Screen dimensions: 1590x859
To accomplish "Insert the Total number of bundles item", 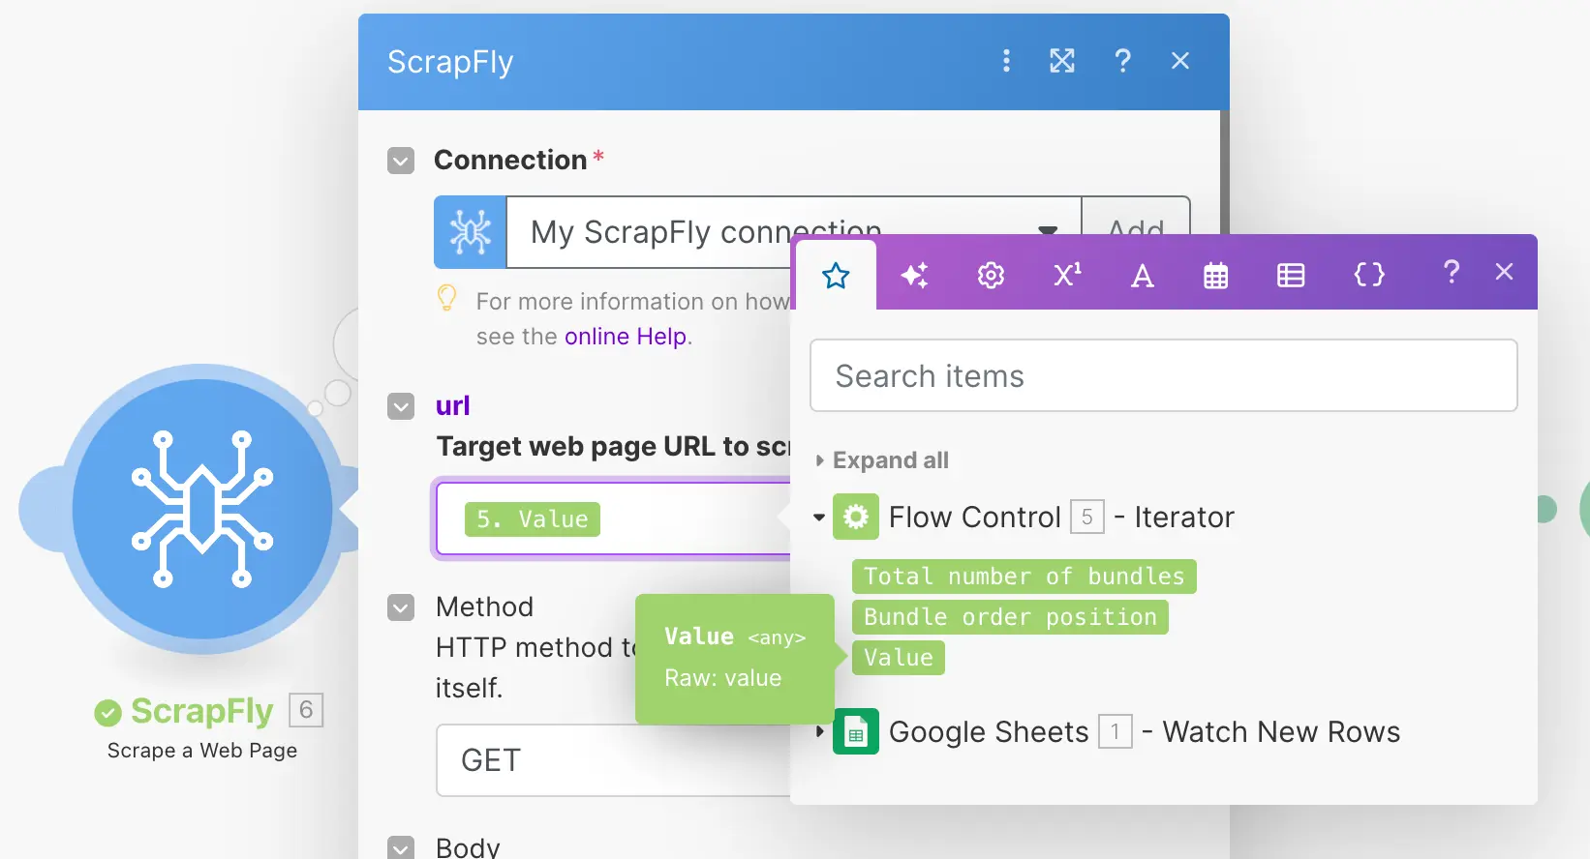I will (x=1024, y=577).
